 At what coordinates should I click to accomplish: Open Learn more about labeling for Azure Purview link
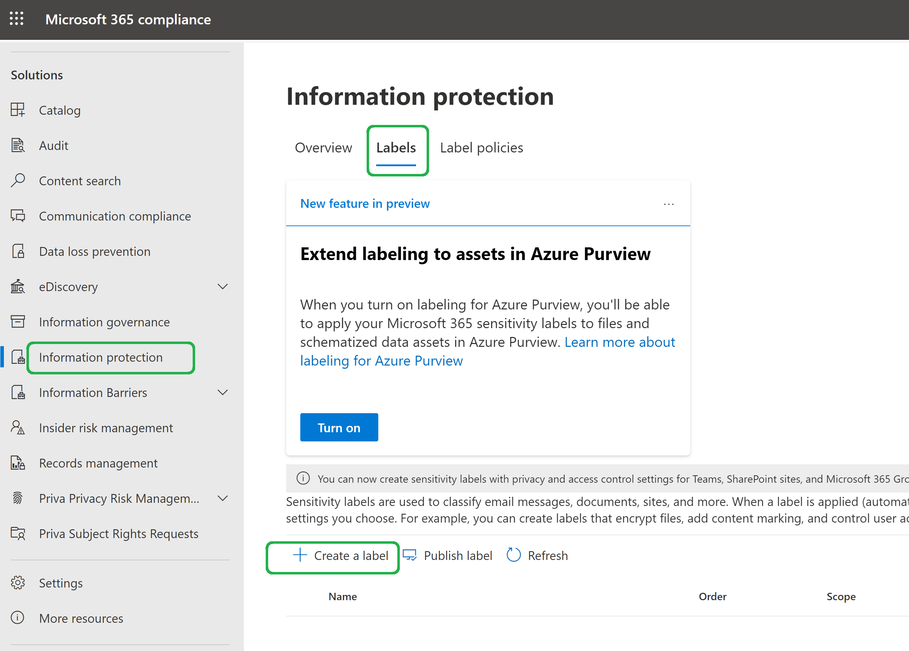click(x=487, y=351)
